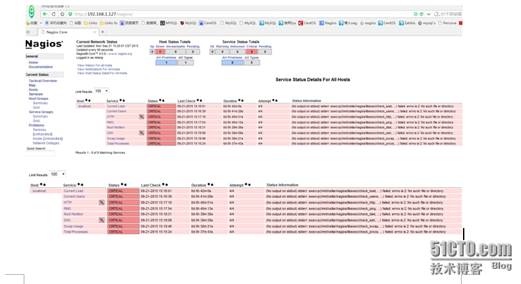
Task: Click host All Problems blue count box
Action: 166,62
